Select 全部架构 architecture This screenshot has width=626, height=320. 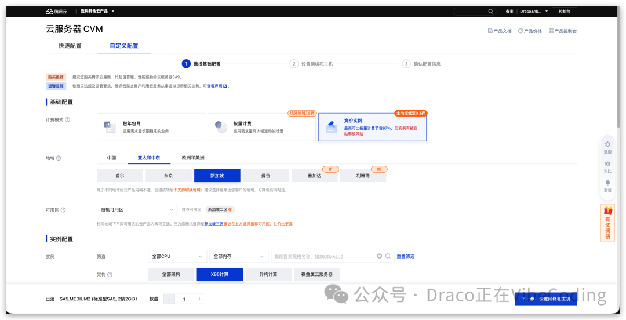[171, 274]
